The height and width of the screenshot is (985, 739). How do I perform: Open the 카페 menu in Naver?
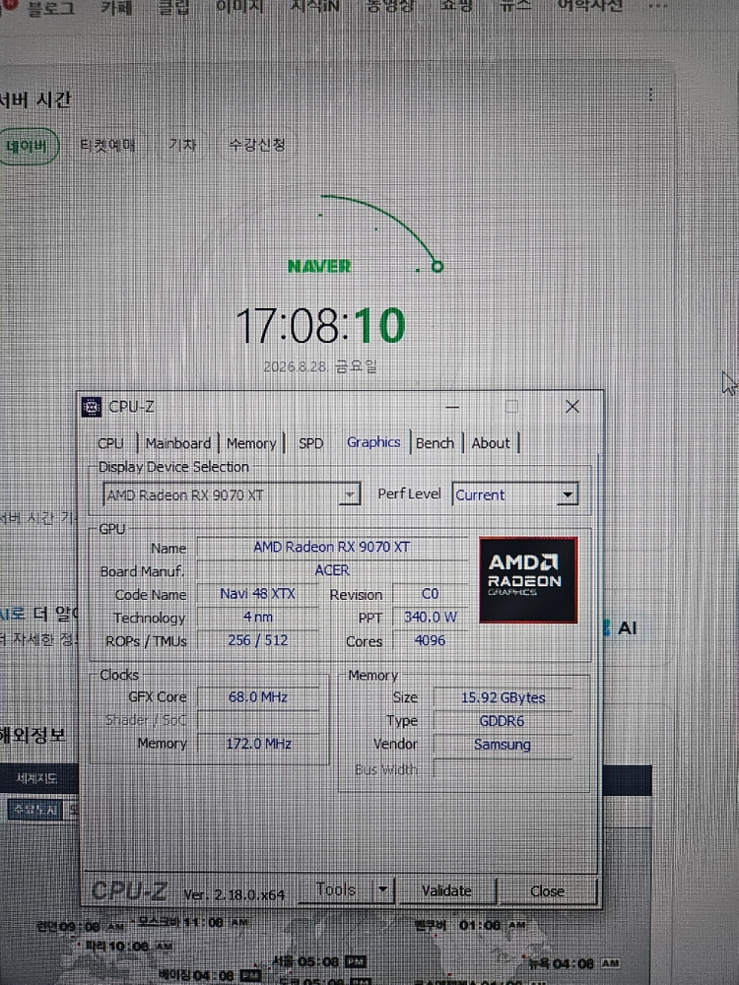pyautogui.click(x=117, y=8)
